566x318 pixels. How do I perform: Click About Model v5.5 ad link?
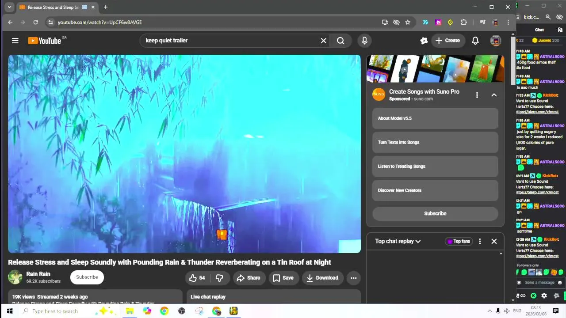tap(435, 118)
